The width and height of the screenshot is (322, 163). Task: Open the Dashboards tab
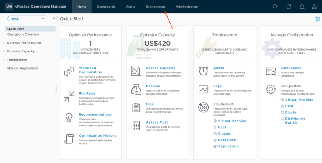coord(106,7)
